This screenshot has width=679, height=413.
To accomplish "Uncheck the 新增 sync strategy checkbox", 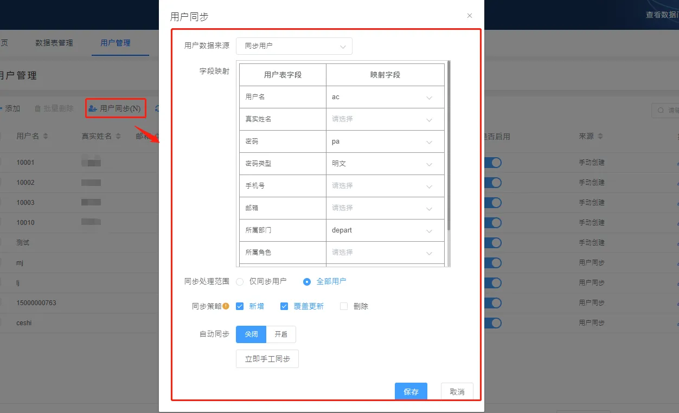I will [240, 306].
